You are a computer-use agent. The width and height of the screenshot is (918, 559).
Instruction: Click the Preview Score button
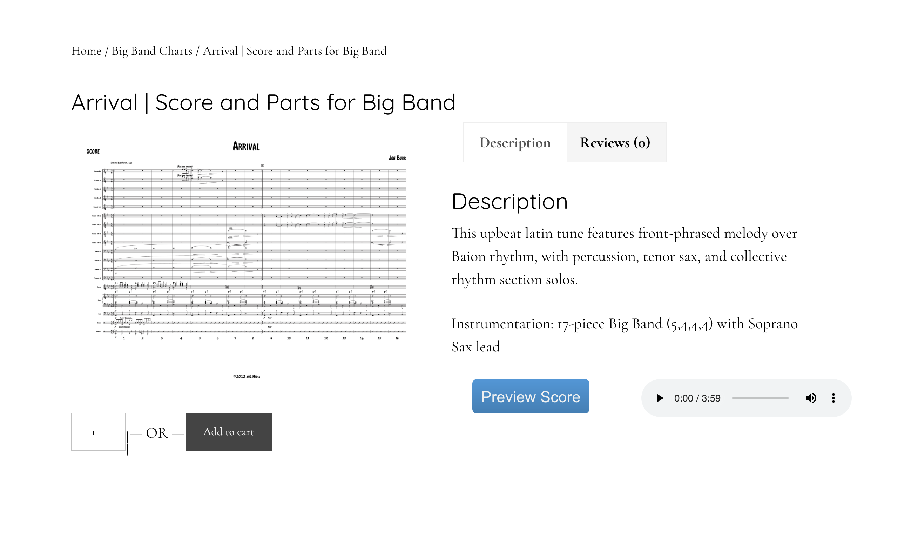pos(531,396)
